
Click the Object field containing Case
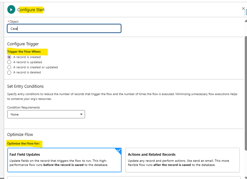64,28
